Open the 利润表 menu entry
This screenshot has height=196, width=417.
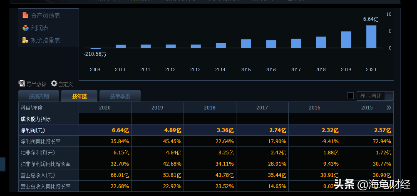pos(40,28)
